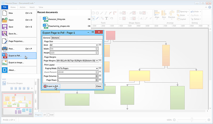This screenshot has width=213, height=124.
Task: Open small menu arrow beside Page Margins
Action: coord(100,60)
